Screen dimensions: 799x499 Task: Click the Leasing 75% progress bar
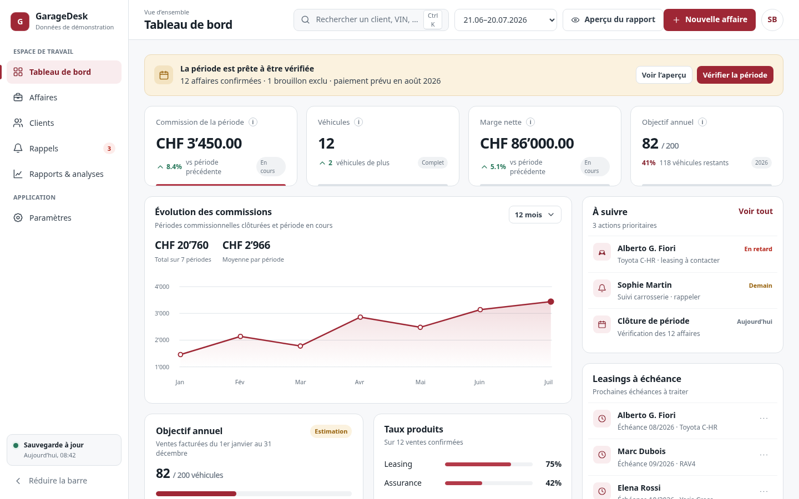(489, 464)
